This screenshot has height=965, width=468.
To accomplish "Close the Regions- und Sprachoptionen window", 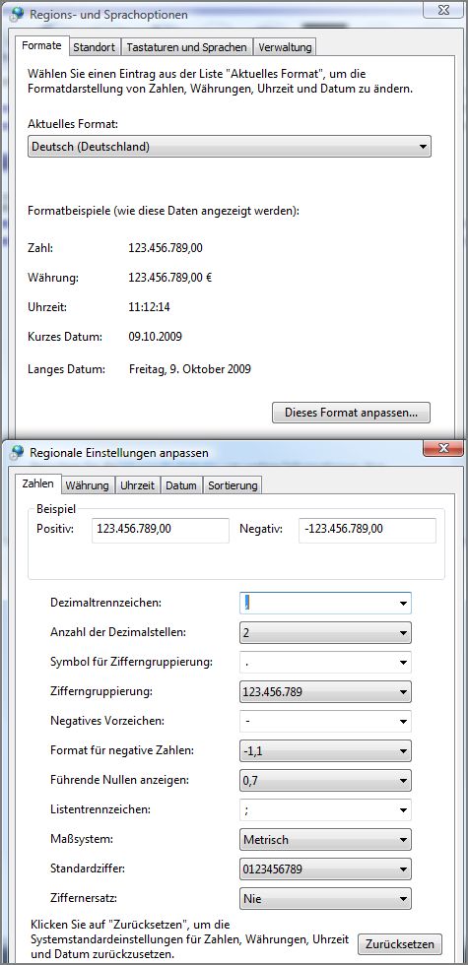I will 442,9.
